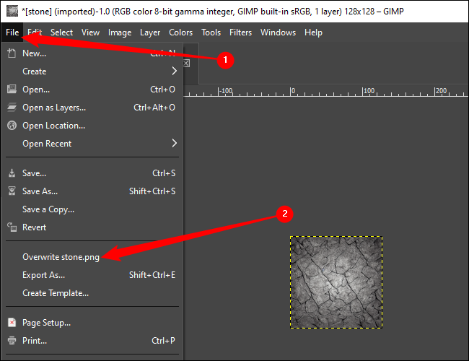Expand the Open Recent submenu arrow

tap(175, 143)
